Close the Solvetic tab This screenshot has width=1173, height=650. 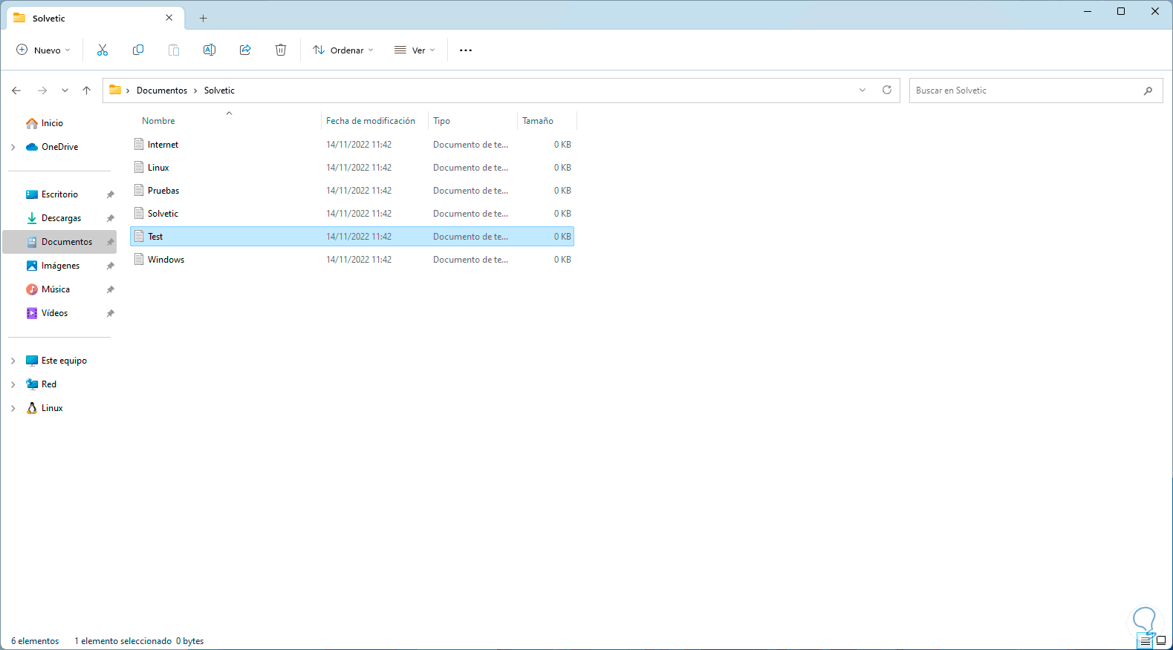169,18
